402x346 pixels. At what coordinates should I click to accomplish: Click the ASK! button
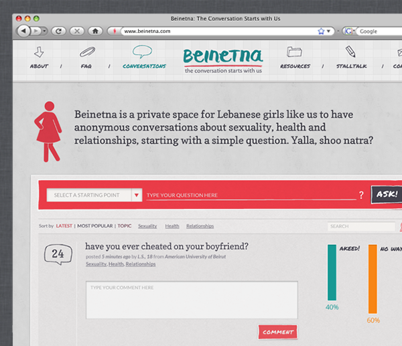click(x=387, y=194)
